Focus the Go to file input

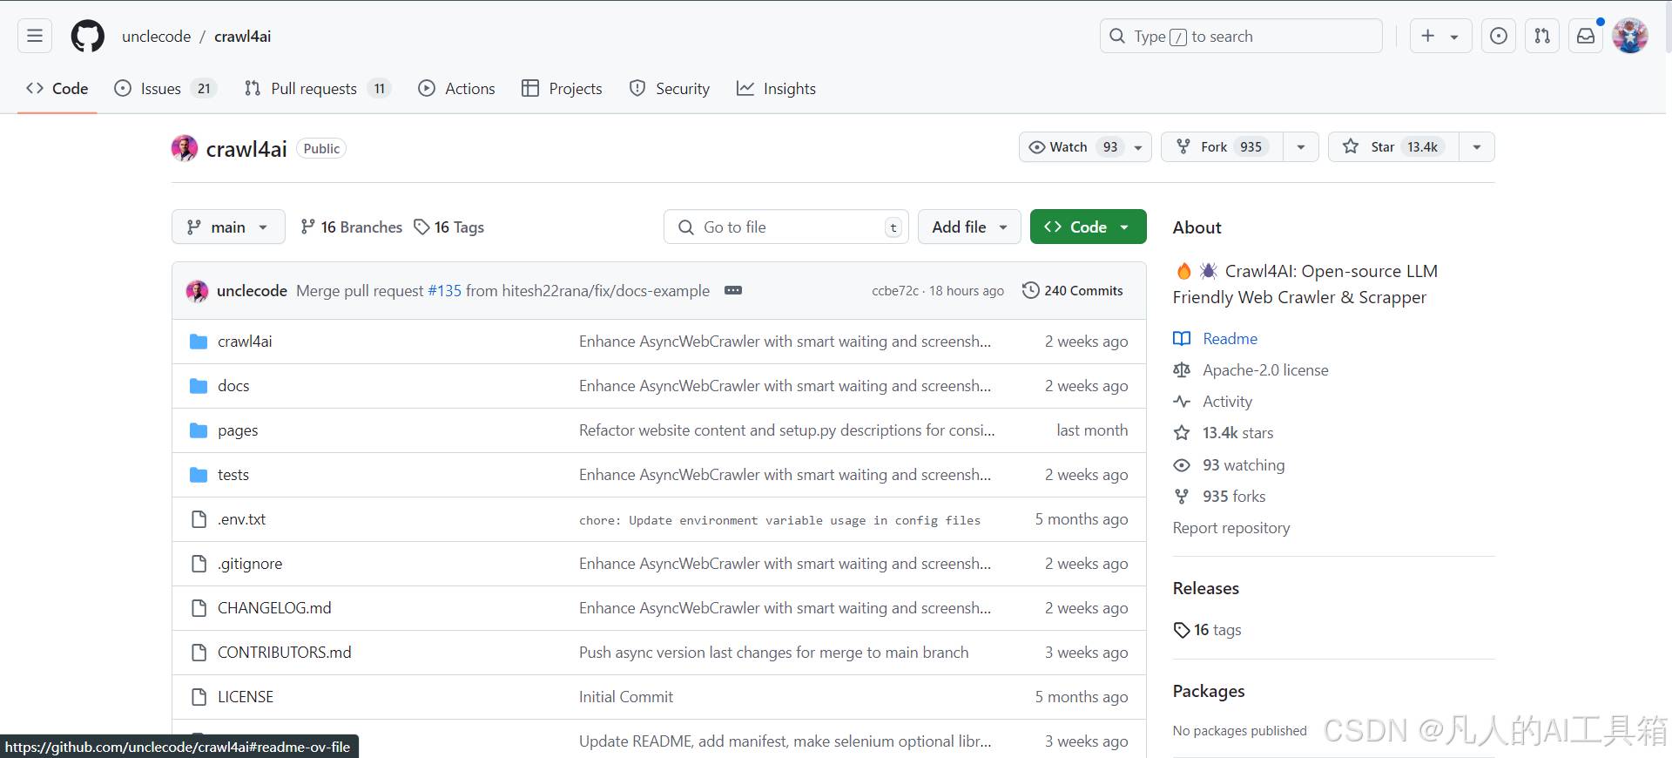tap(785, 227)
